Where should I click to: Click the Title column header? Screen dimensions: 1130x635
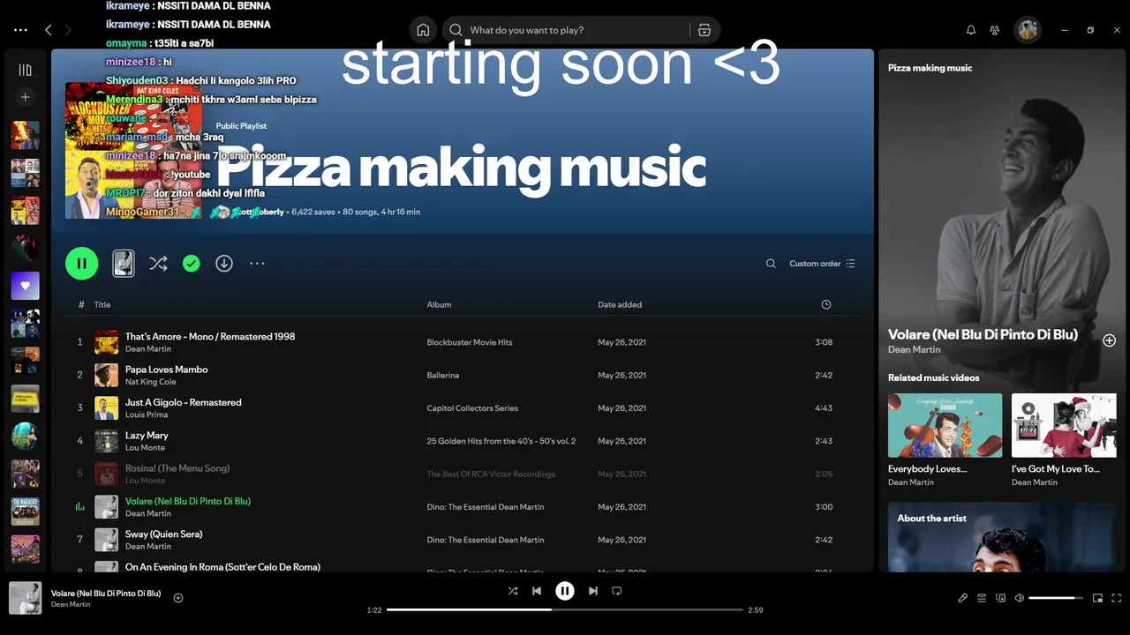pyautogui.click(x=102, y=304)
